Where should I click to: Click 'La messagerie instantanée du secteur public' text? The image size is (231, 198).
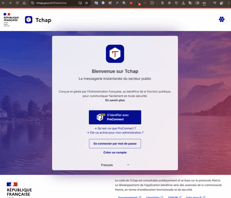click(x=115, y=79)
